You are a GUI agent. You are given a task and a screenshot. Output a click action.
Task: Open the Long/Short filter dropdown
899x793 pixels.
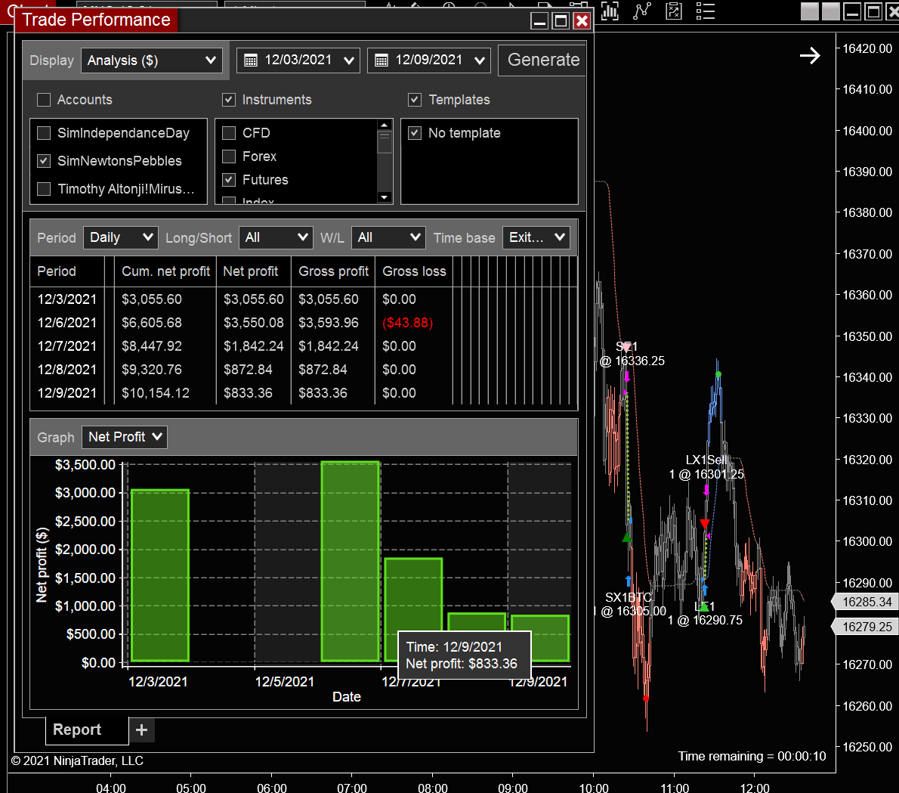276,237
